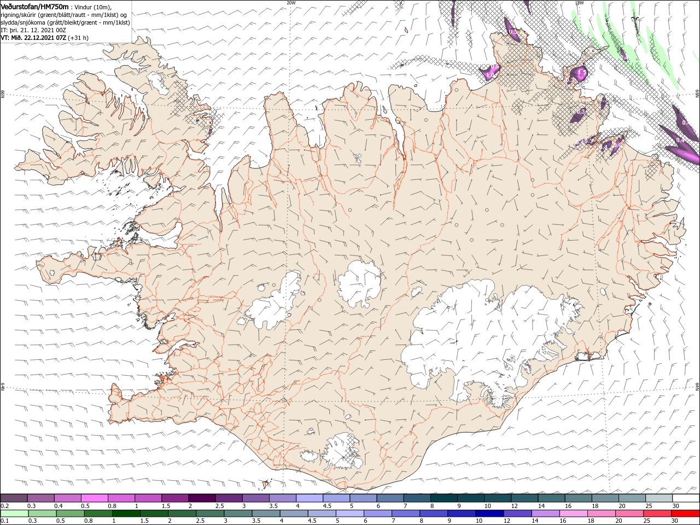The width and height of the screenshot is (700, 525).
Task: Pick the lower legend swatch starting at 2.5
Action: (210, 514)
